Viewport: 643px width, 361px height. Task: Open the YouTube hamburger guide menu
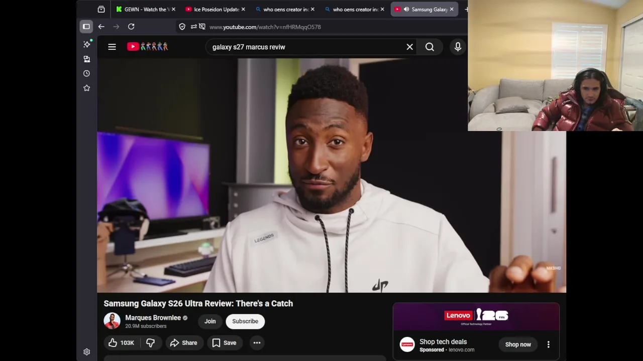coord(112,47)
